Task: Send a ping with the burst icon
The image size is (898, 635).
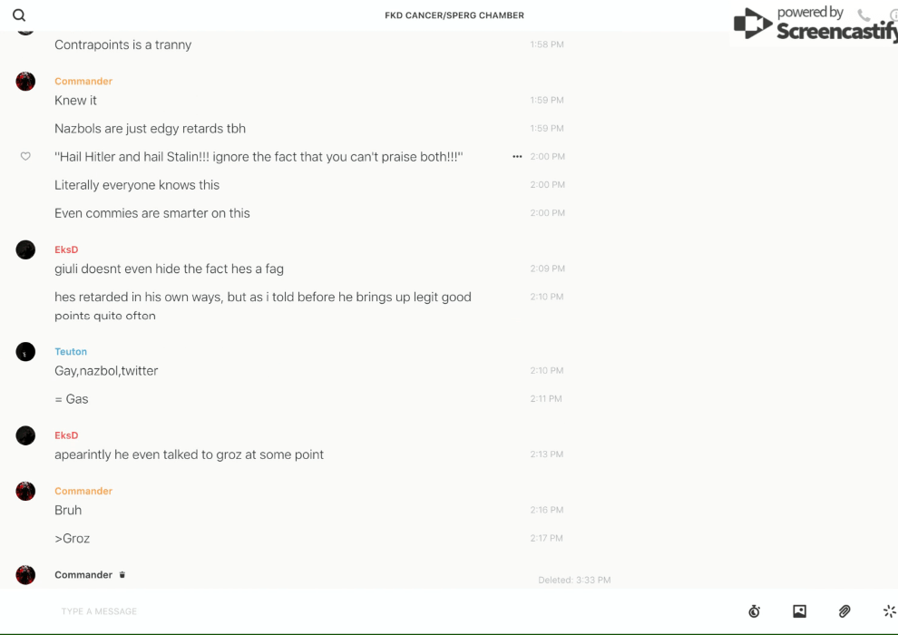Action: click(x=889, y=611)
